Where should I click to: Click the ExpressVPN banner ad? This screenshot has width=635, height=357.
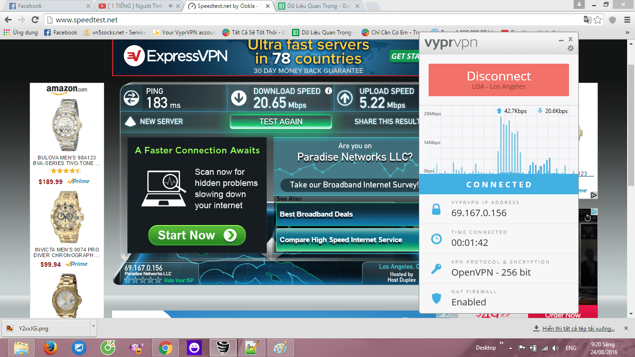[266, 58]
